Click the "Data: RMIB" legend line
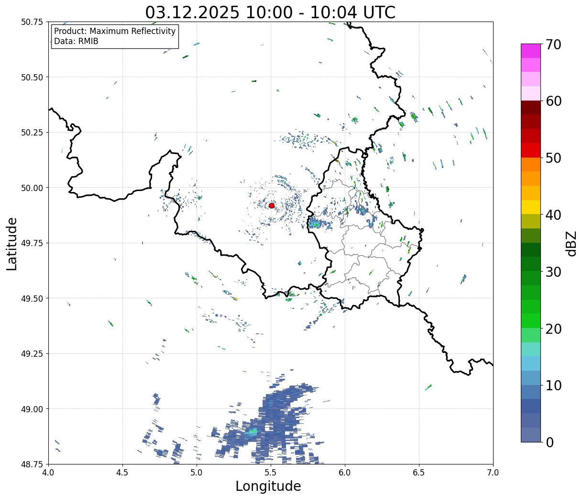583x498 pixels. click(x=76, y=42)
